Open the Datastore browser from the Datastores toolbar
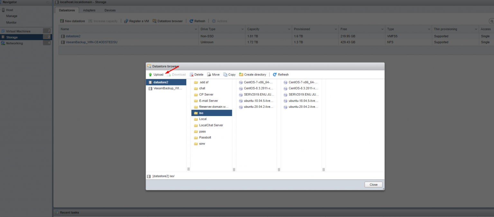 pyautogui.click(x=155, y=21)
